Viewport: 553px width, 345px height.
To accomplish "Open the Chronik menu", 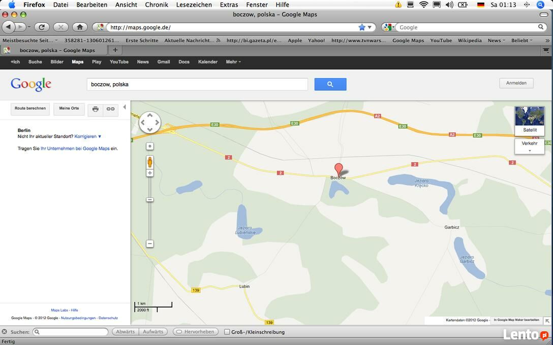I will [157, 5].
